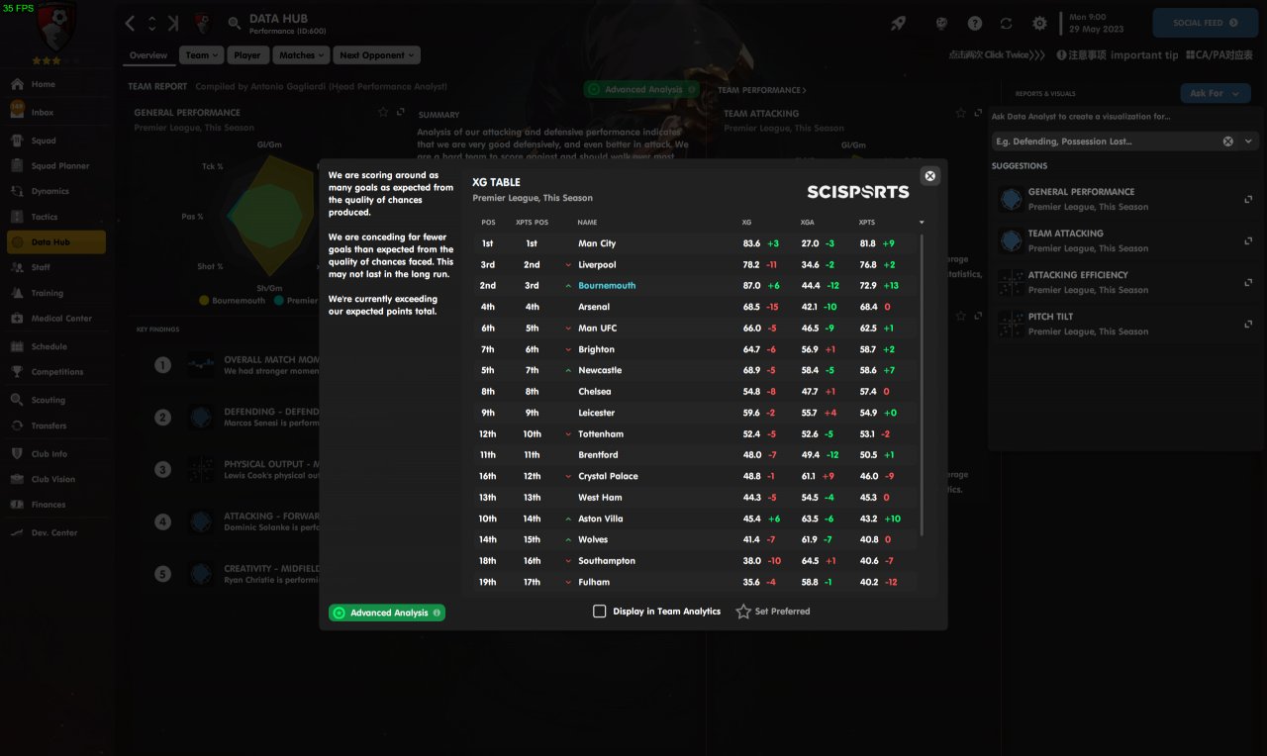Open the Bournemouth row in XG table
This screenshot has width=1267, height=756.
pos(695,286)
